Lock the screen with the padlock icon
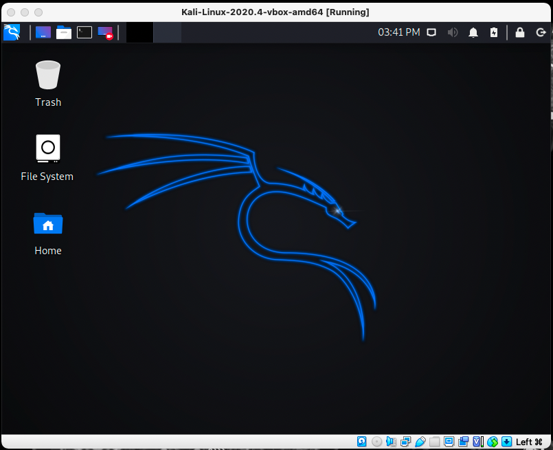 [x=520, y=32]
